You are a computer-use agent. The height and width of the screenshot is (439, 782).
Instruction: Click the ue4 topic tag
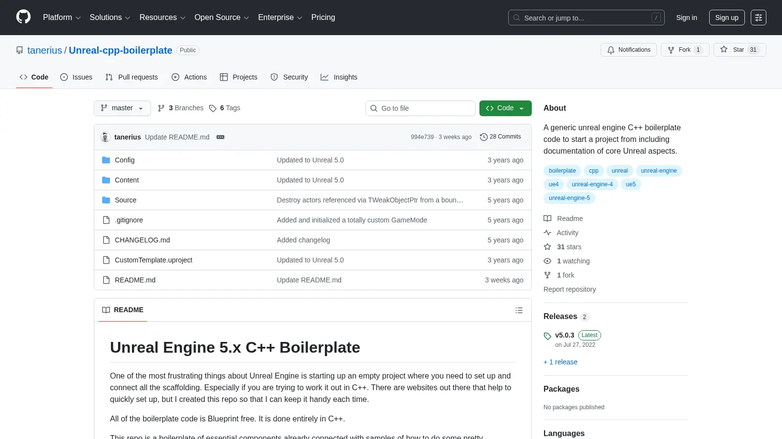coord(553,184)
